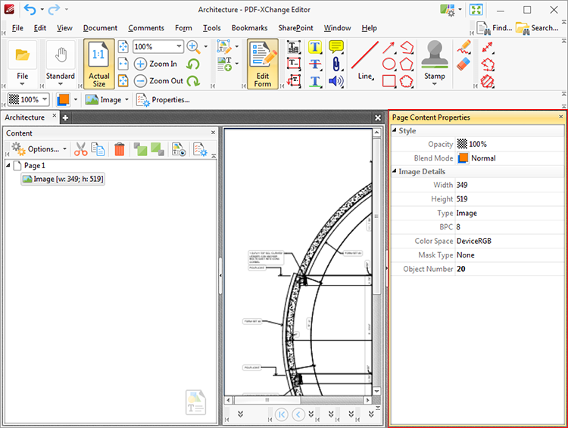Click the Redo arrow icon
This screenshot has width=568, height=428.
tap(54, 9)
